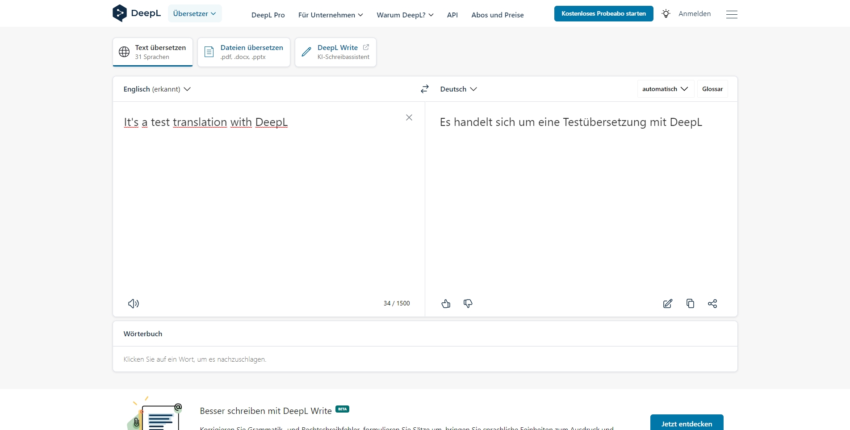Click the Anmelden login link

coord(695,14)
